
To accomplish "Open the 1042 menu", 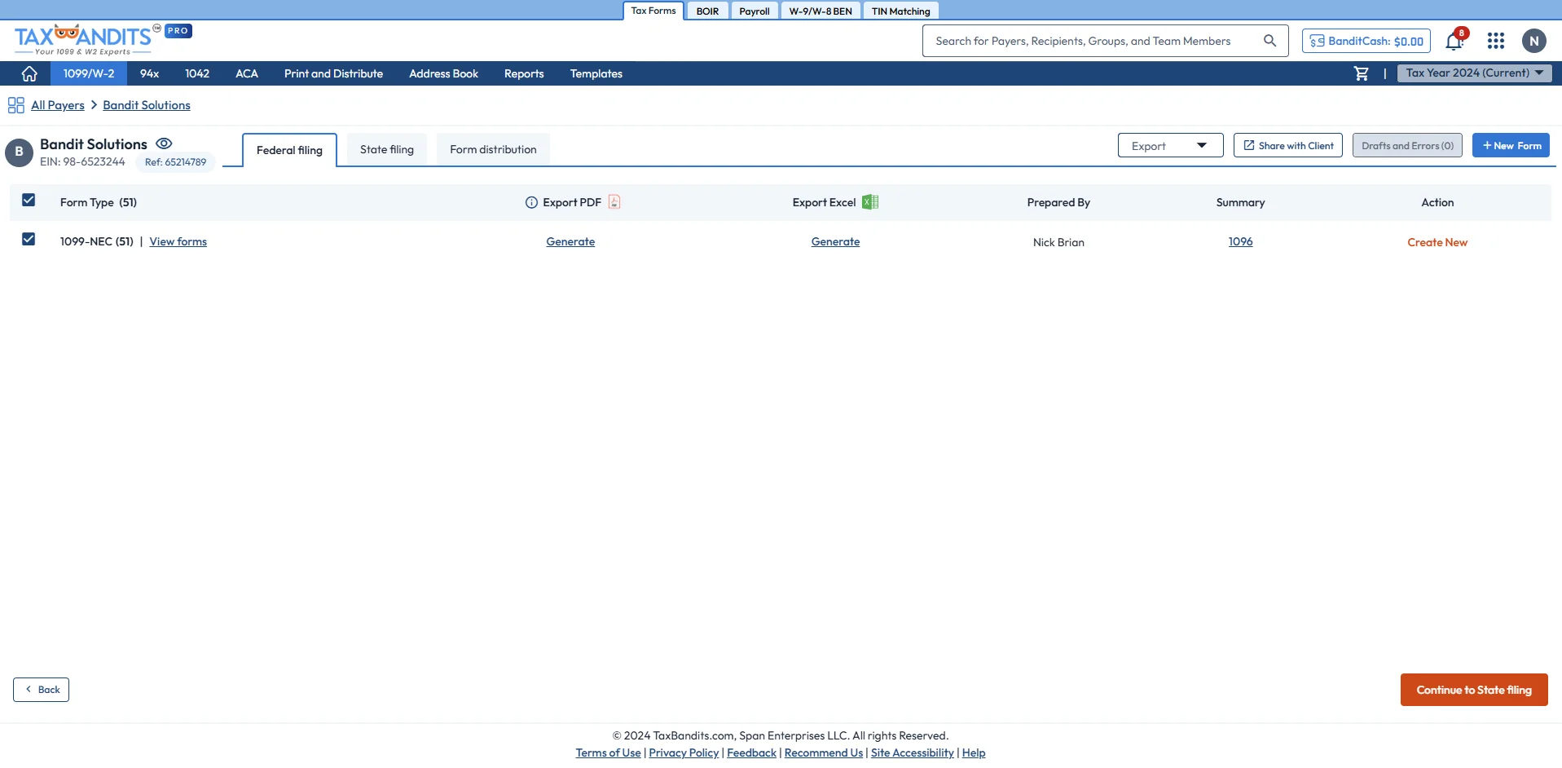I will pyautogui.click(x=197, y=73).
